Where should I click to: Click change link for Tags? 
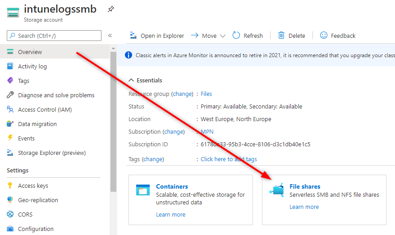coord(153,159)
